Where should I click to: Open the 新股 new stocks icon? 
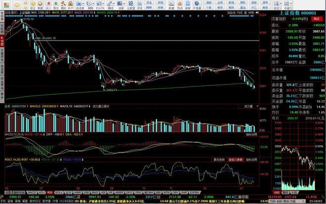point(188,3)
